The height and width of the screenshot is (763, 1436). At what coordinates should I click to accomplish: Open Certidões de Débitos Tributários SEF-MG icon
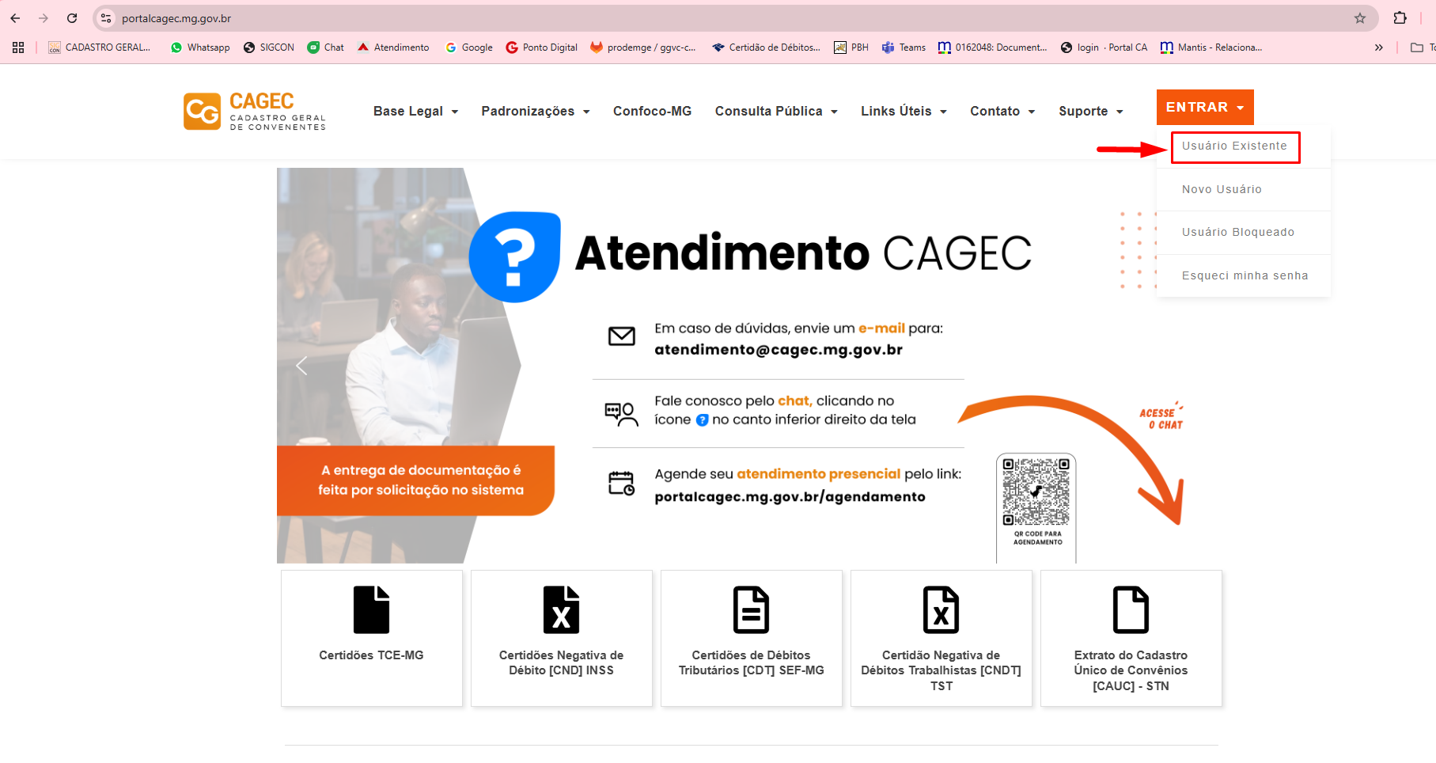point(751,610)
